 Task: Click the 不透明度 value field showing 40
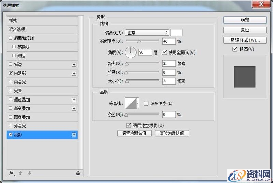[x=169, y=41]
